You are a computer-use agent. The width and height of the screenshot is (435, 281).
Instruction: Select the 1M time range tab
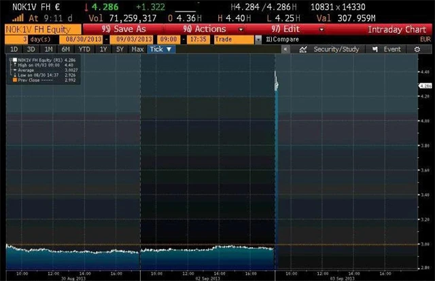50,50
